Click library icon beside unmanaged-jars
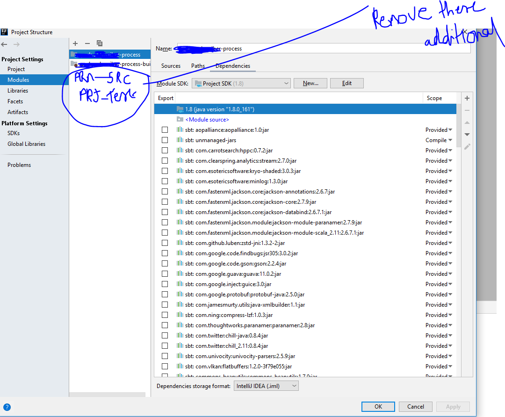 pos(180,140)
